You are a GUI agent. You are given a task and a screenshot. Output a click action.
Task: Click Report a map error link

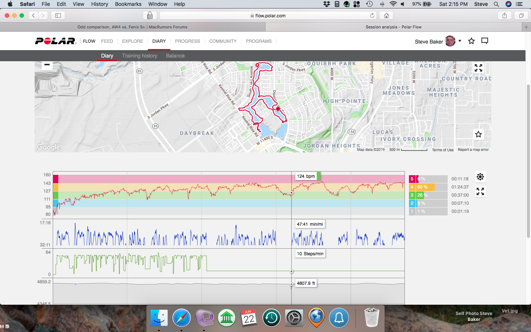(473, 150)
